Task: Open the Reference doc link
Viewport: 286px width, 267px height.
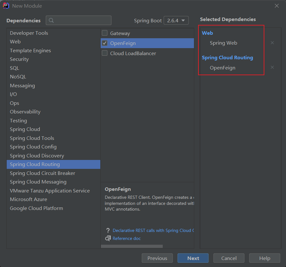Action: pos(126,238)
